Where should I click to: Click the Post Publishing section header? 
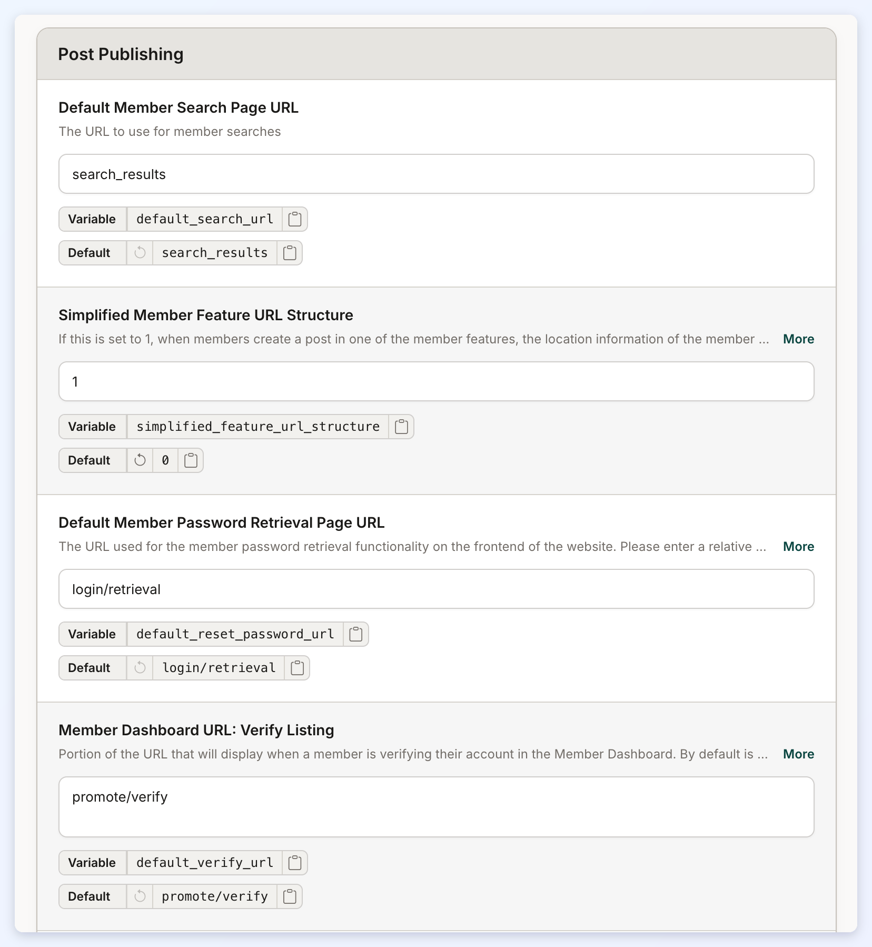(437, 54)
